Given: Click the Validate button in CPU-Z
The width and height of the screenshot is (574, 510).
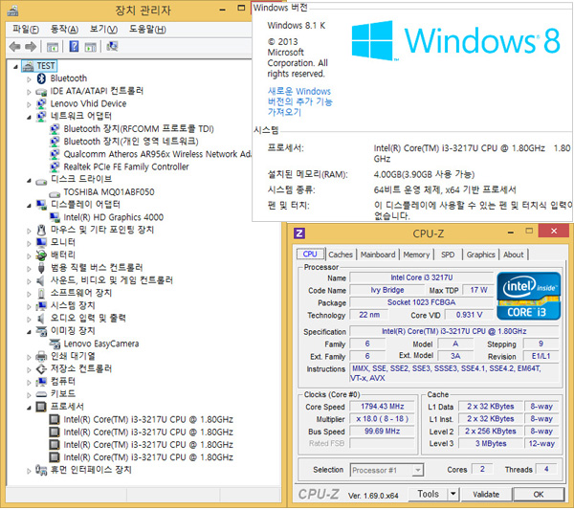Looking at the screenshot, I should point(486,495).
